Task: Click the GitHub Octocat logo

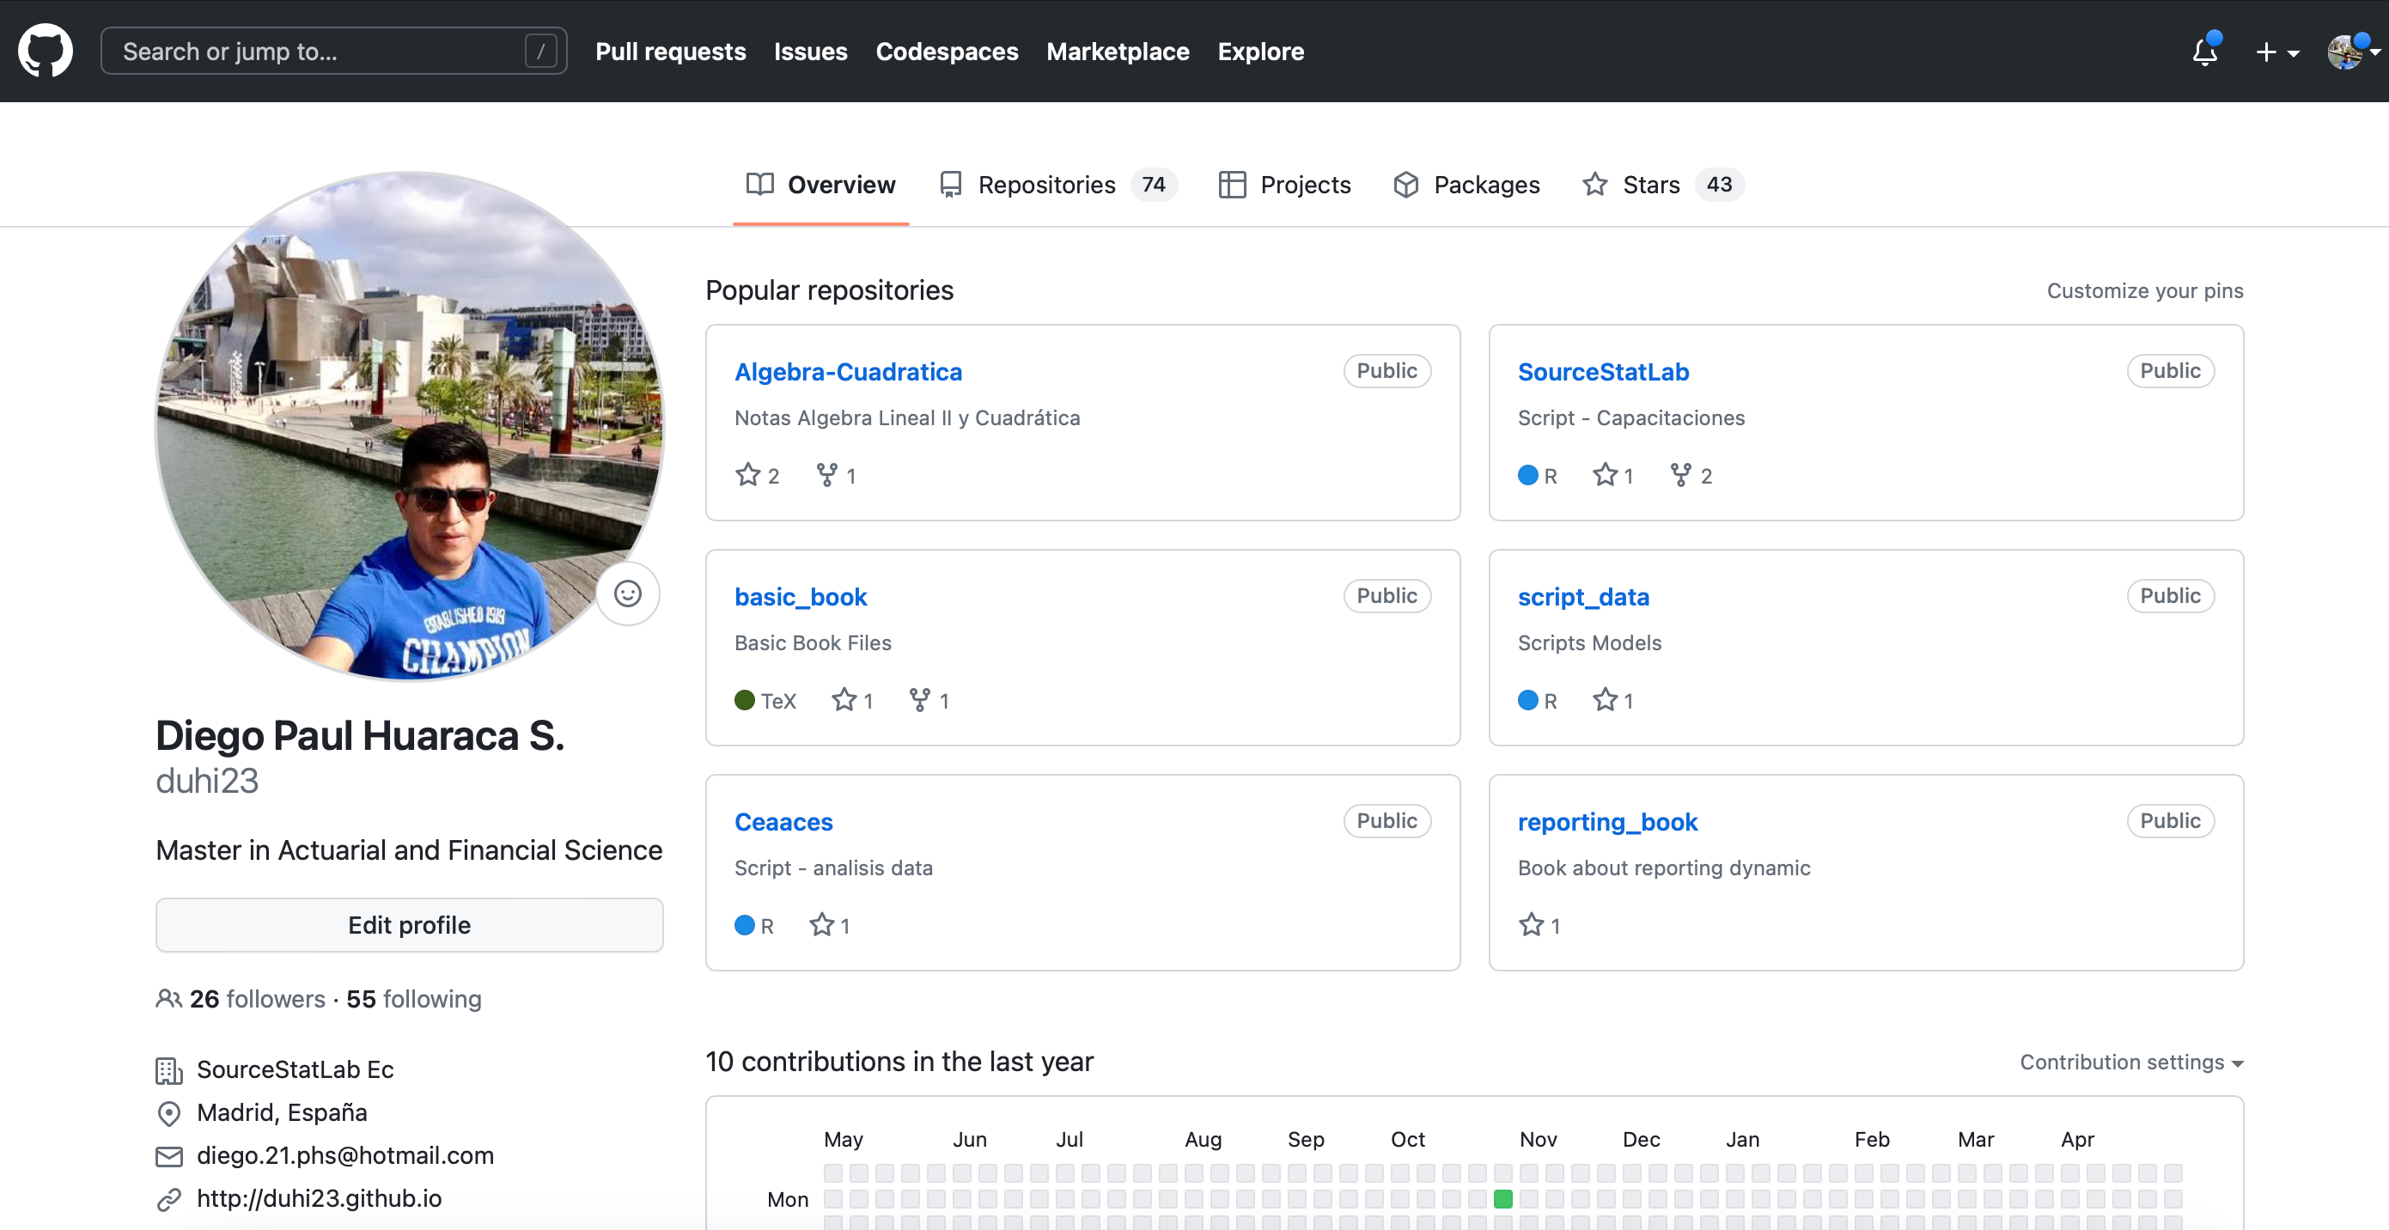Action: pyautogui.click(x=45, y=51)
